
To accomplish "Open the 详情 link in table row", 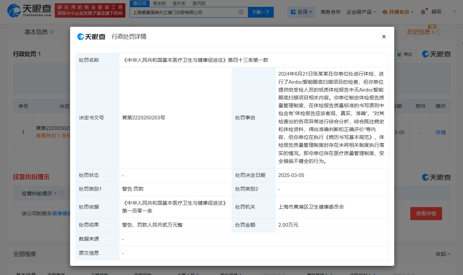I will [440, 132].
